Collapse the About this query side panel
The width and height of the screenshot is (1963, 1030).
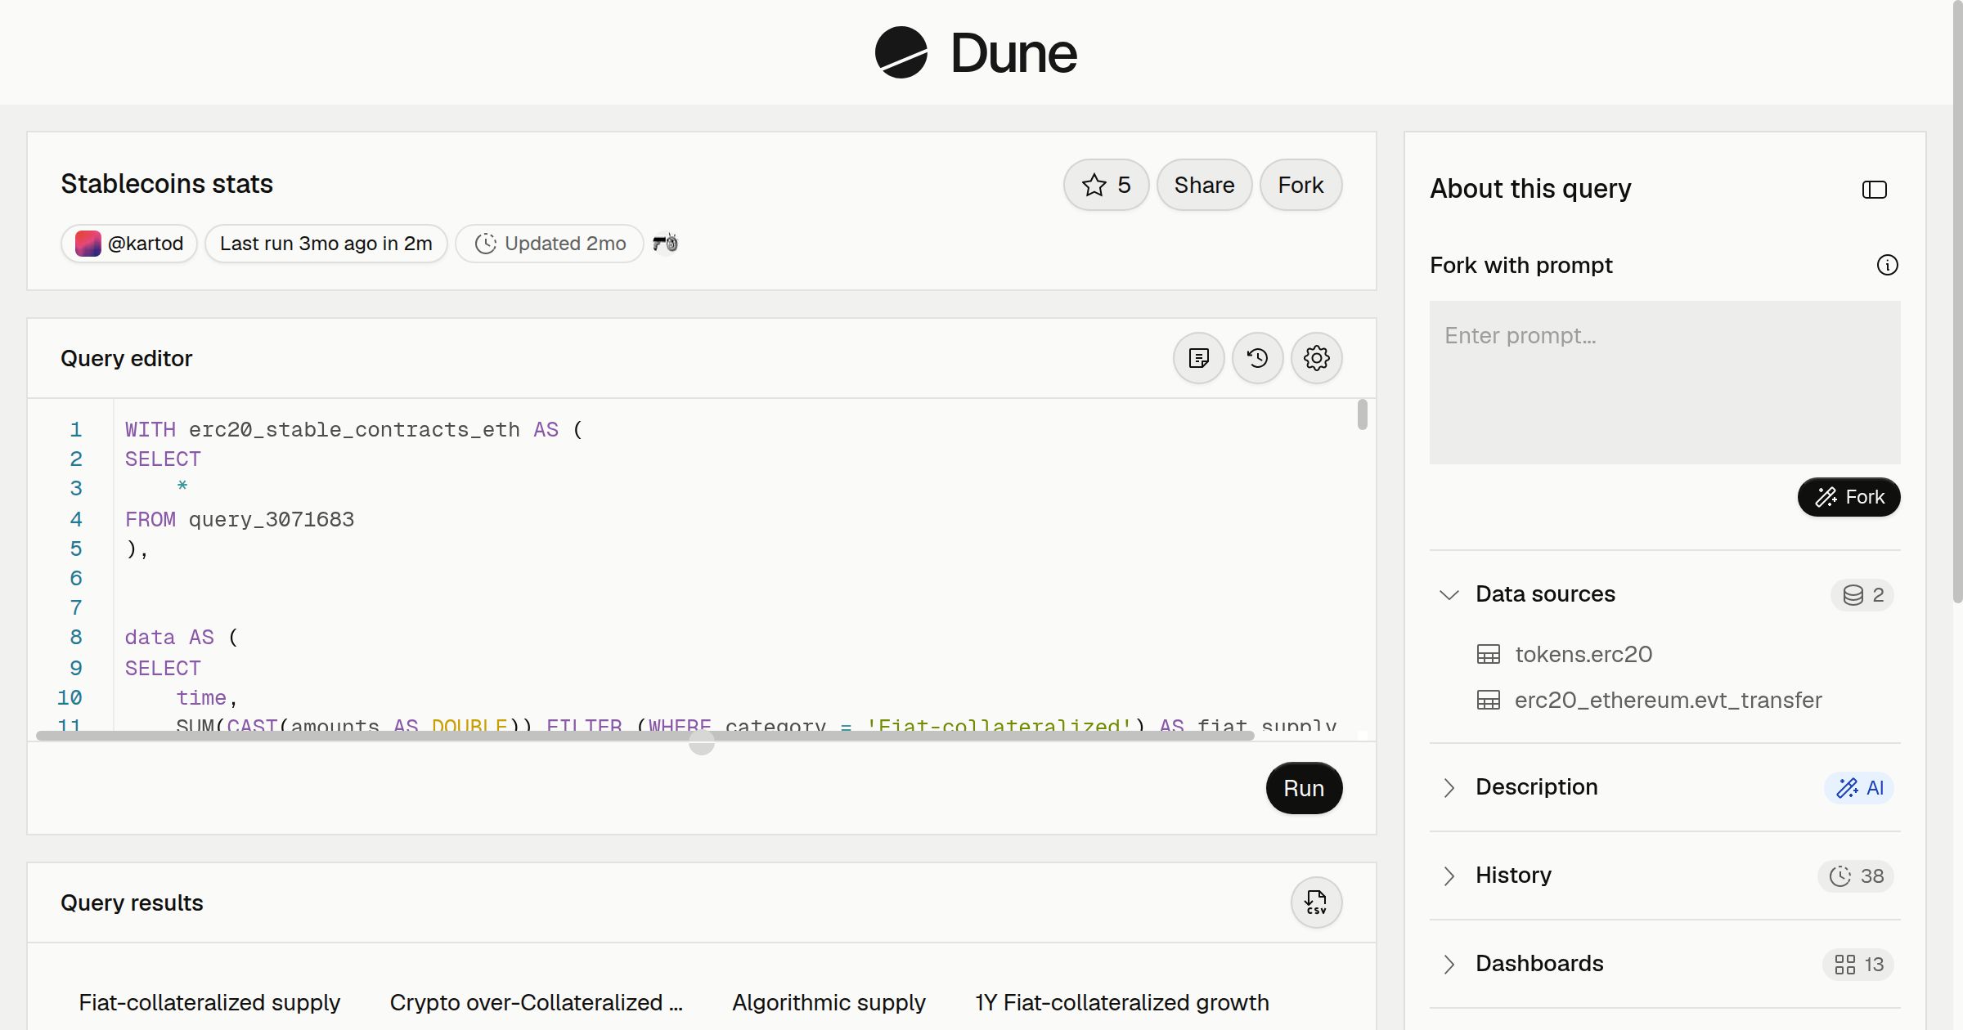[x=1875, y=190]
